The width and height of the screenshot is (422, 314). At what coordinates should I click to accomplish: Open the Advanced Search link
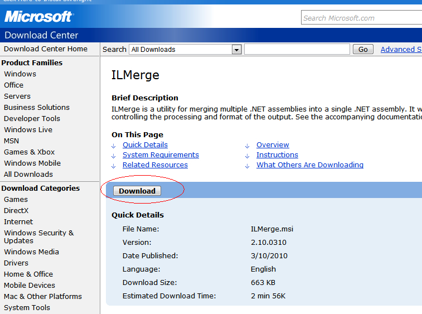pyautogui.click(x=401, y=50)
